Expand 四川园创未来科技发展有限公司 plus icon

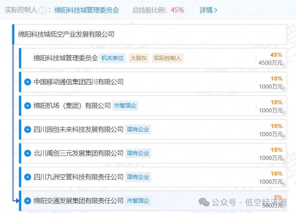click(27, 129)
